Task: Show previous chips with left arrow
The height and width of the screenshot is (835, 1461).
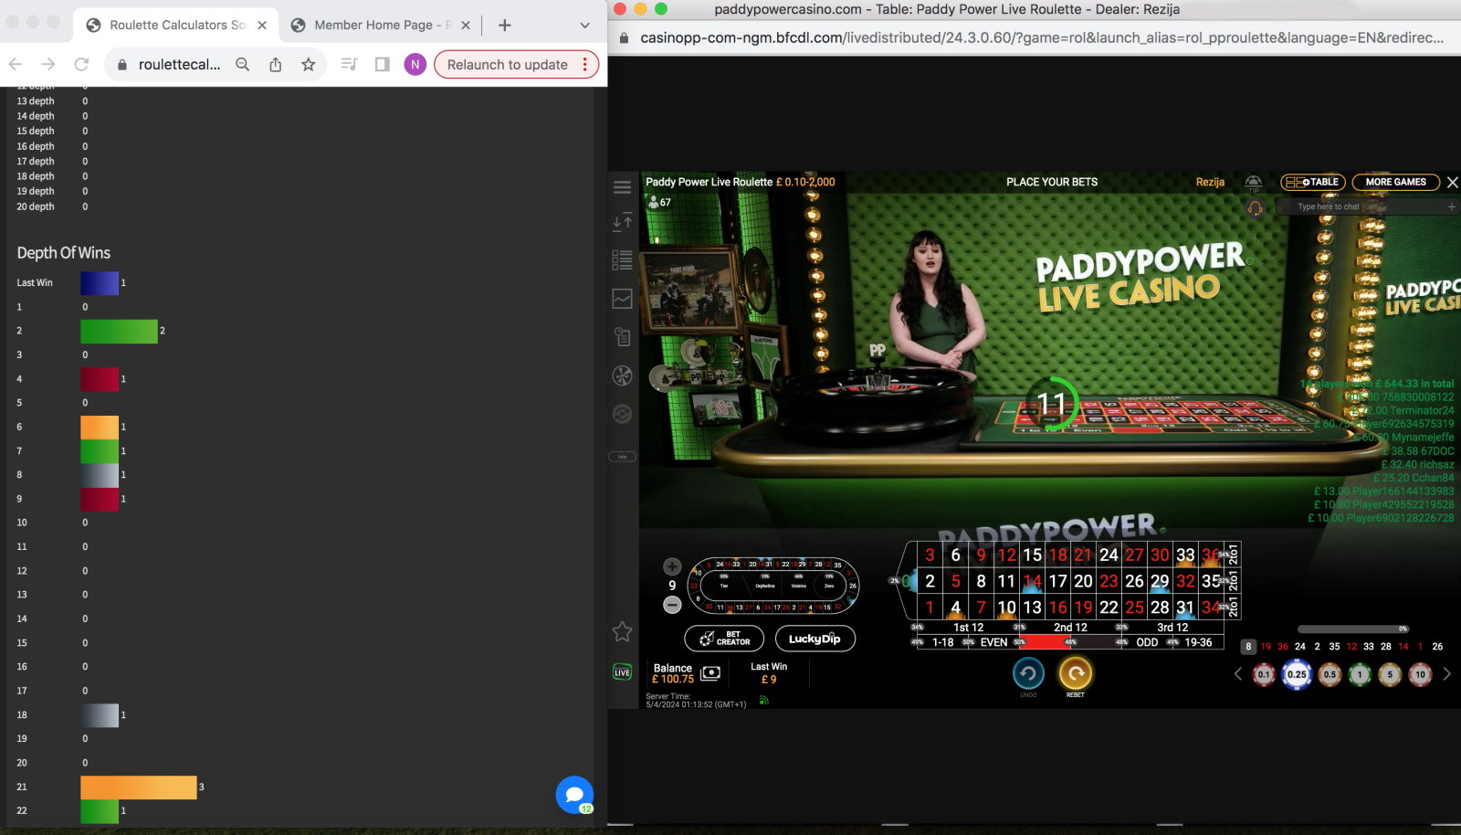Action: point(1238,674)
